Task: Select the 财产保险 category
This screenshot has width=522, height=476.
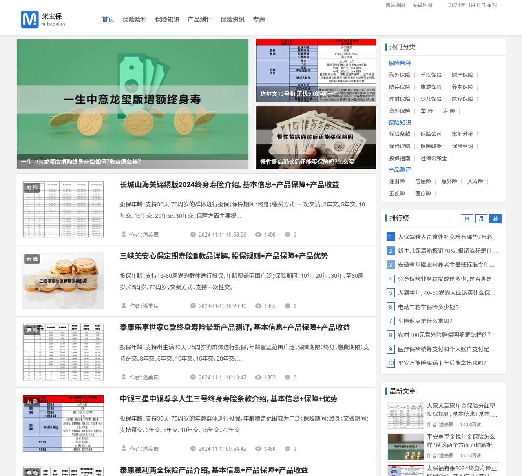Action: click(x=462, y=75)
